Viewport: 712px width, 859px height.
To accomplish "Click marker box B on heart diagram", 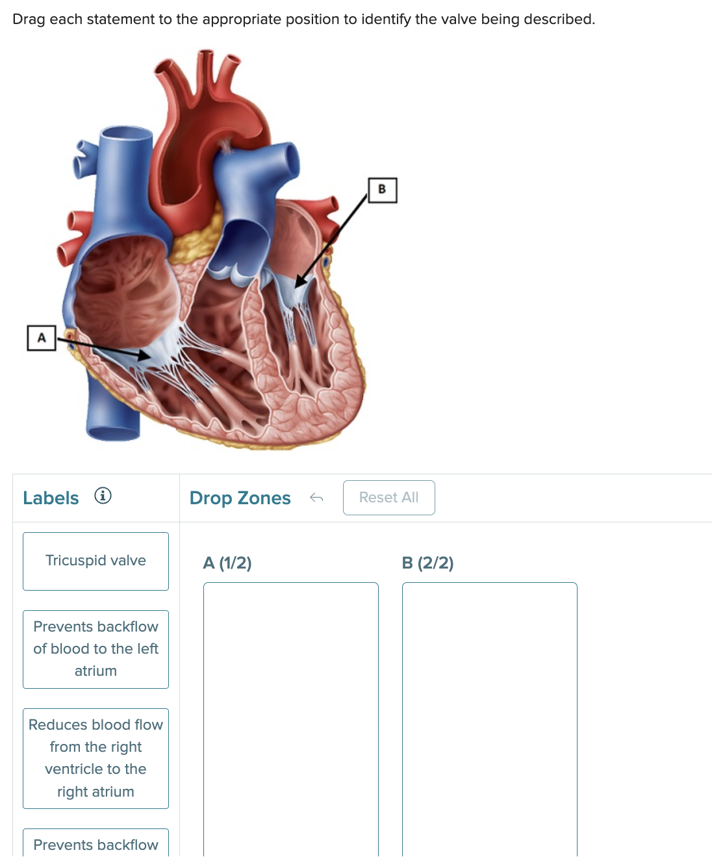I will [x=382, y=190].
